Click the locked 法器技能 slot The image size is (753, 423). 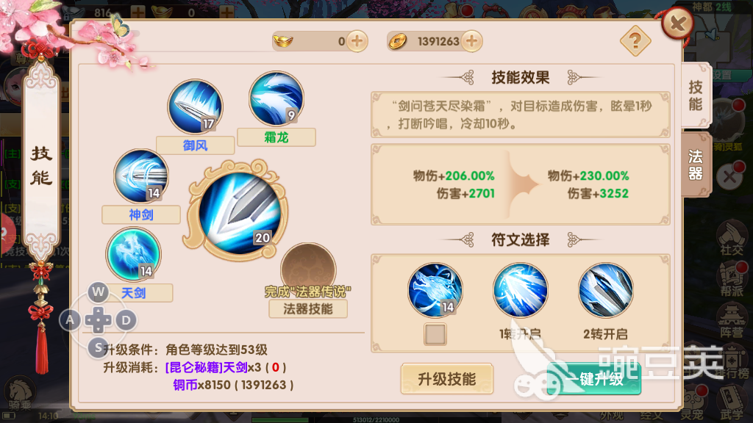coord(308,270)
